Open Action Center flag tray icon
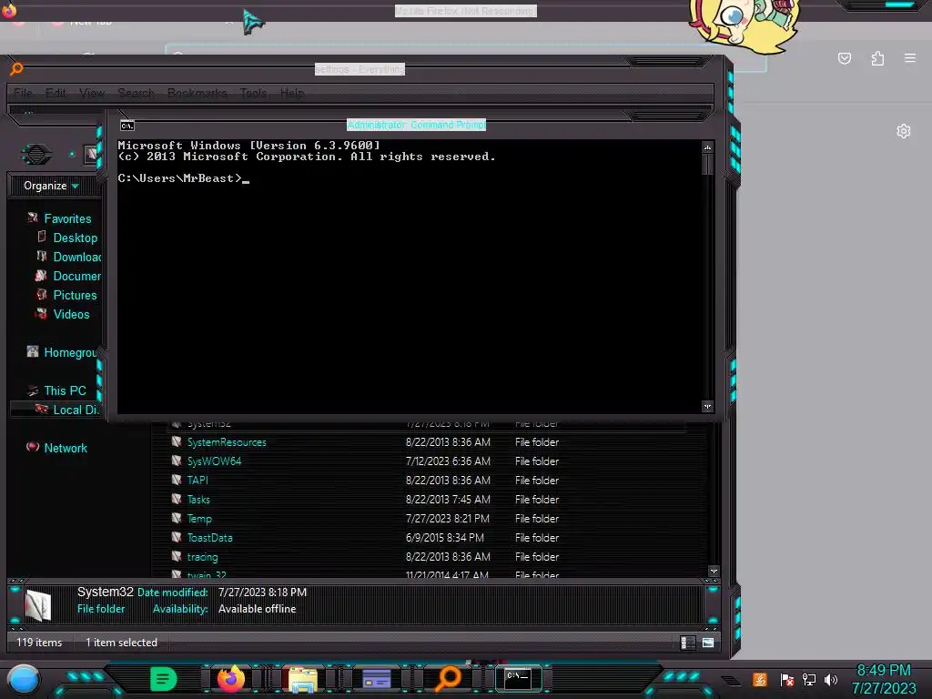Viewport: 932px width, 699px height. click(787, 679)
